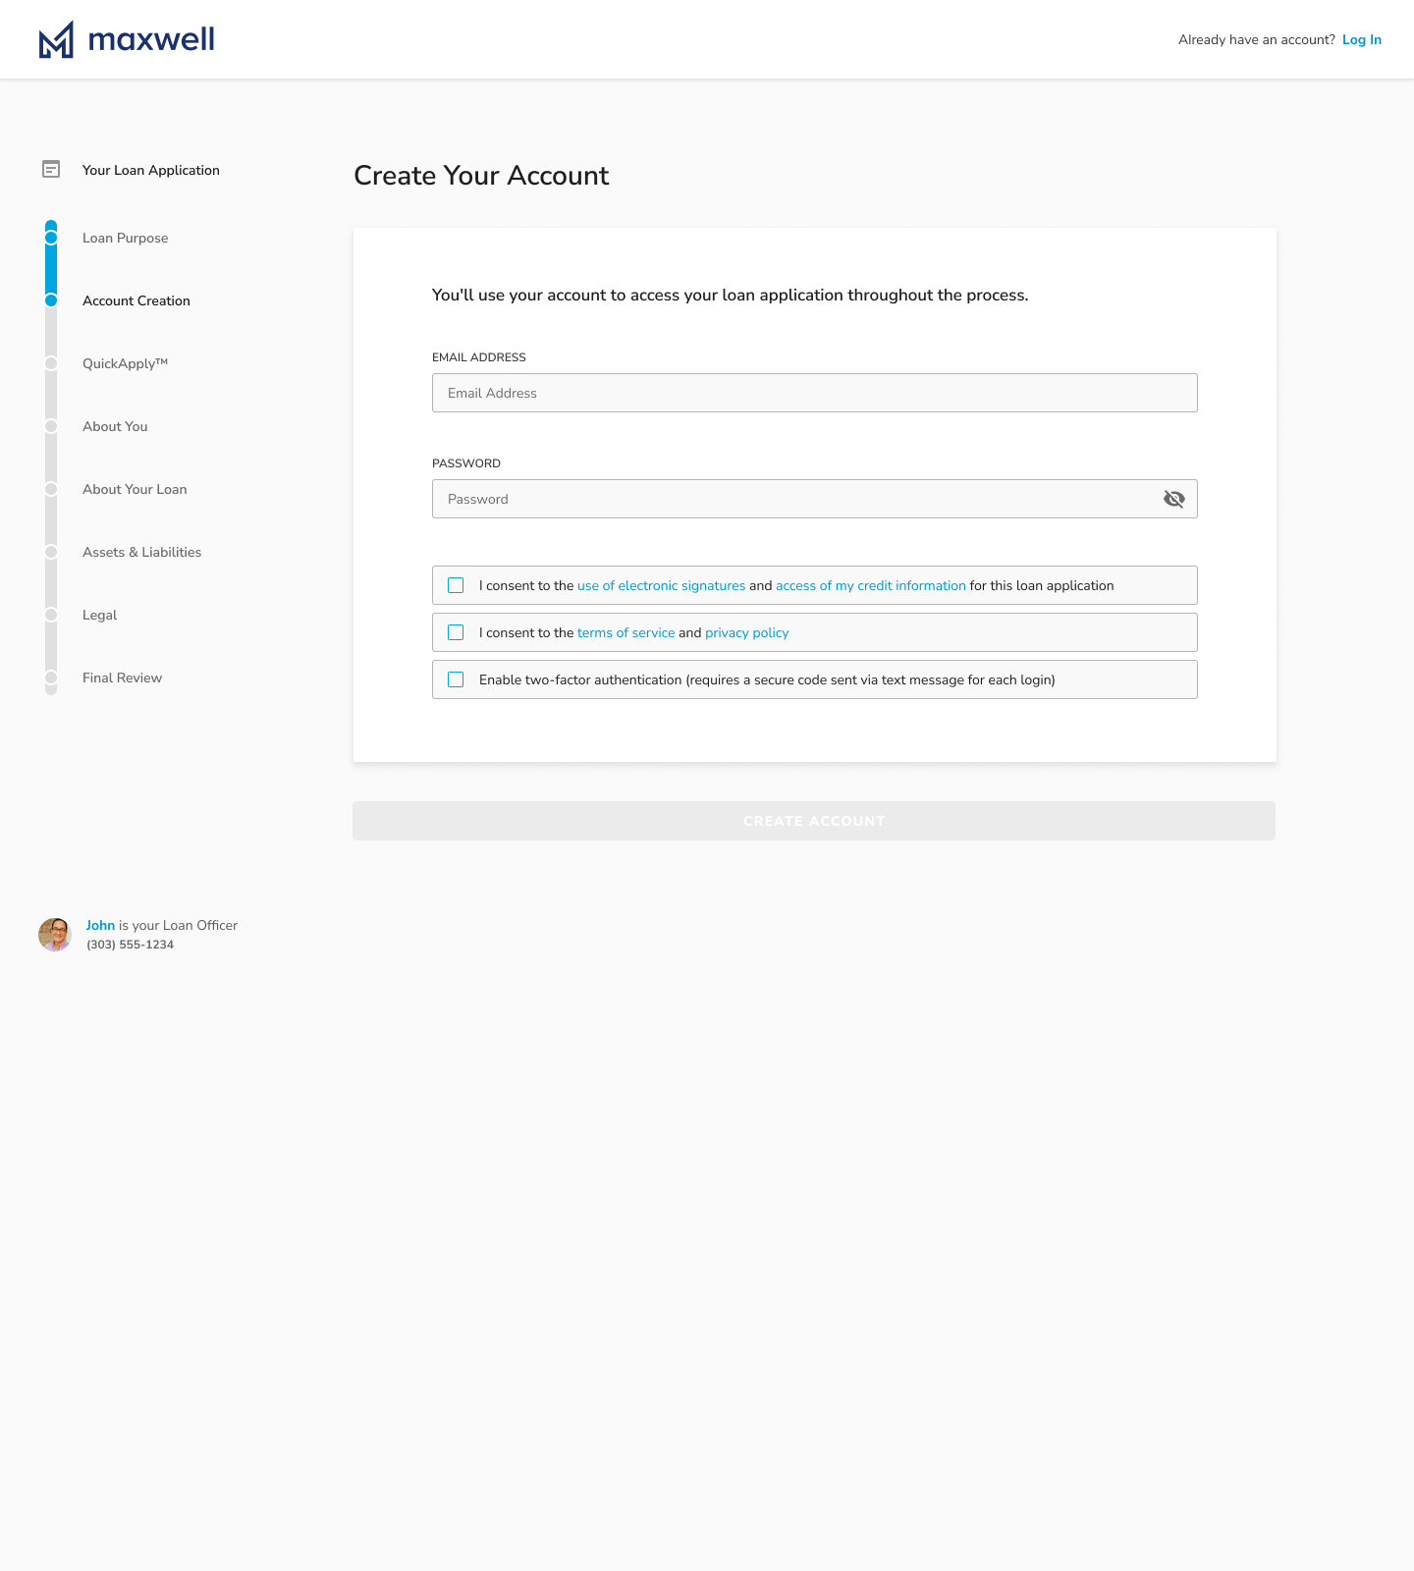
Task: Go to About Your Loan step
Action: click(135, 489)
